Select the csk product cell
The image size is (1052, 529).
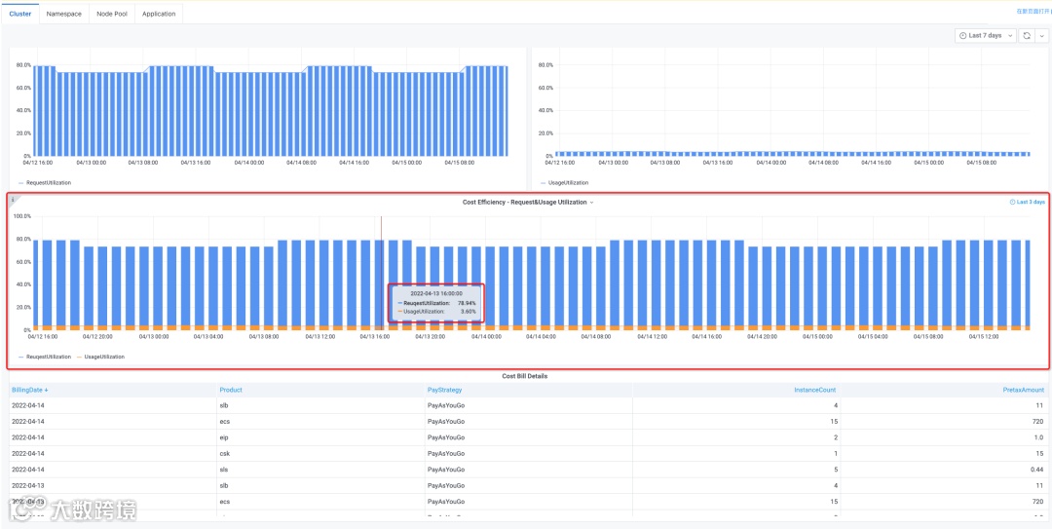point(320,454)
